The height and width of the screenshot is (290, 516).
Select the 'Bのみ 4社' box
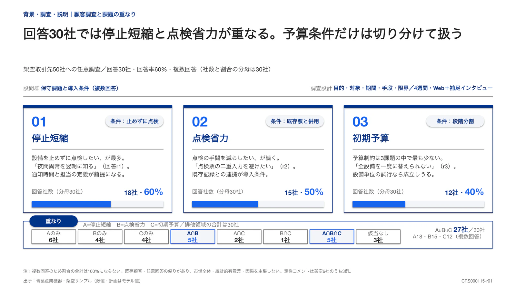coord(100,237)
